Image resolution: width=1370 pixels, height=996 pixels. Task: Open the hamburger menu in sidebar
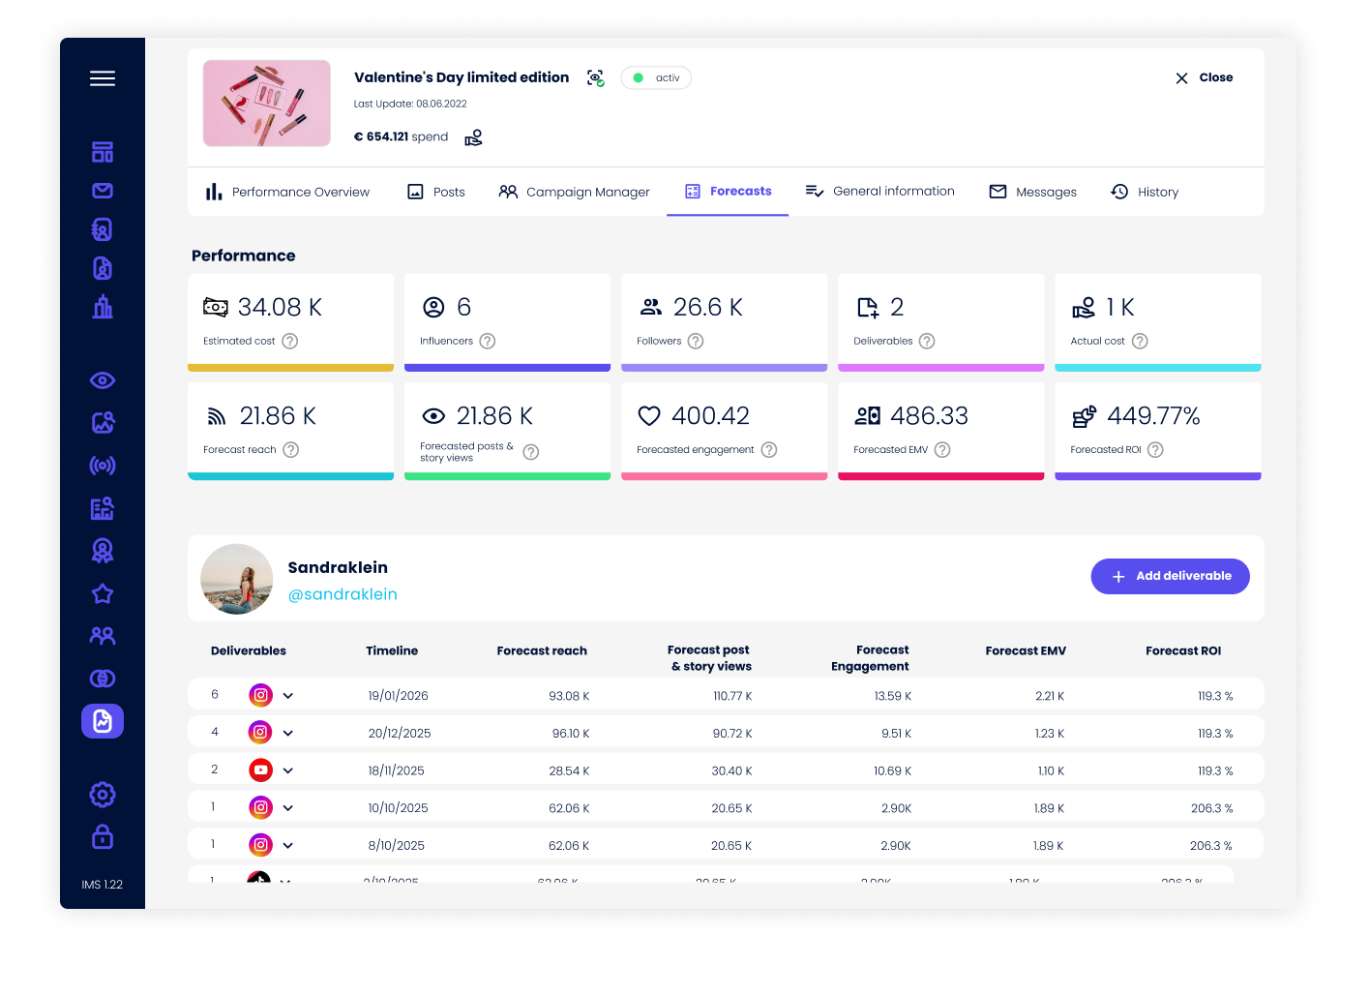[x=103, y=78]
